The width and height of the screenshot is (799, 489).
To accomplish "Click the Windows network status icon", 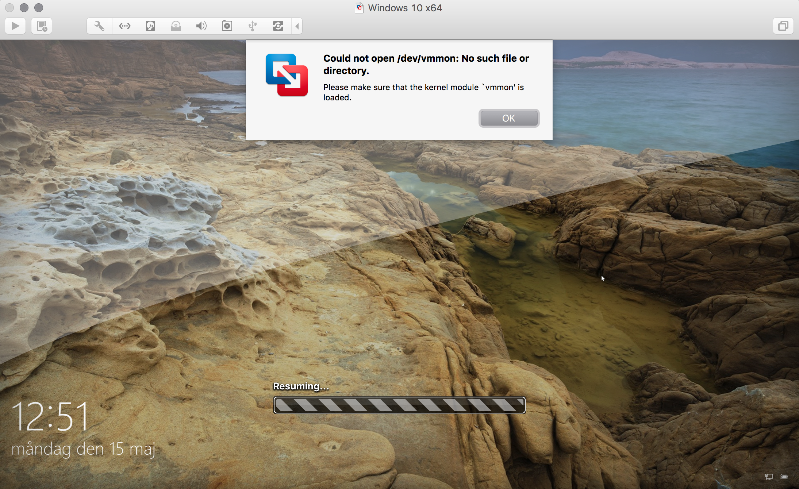I will [x=769, y=477].
